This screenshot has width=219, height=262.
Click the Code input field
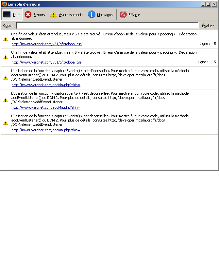pyautogui.click(x=107, y=26)
